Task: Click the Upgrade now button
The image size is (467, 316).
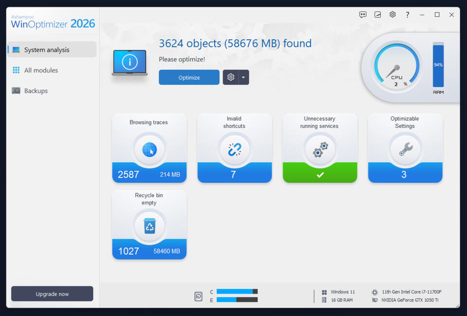Action: pyautogui.click(x=52, y=294)
